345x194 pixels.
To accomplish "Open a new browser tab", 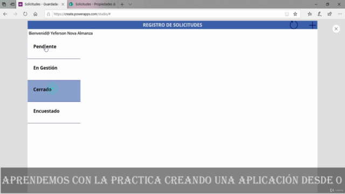I will pyautogui.click(x=122, y=4).
